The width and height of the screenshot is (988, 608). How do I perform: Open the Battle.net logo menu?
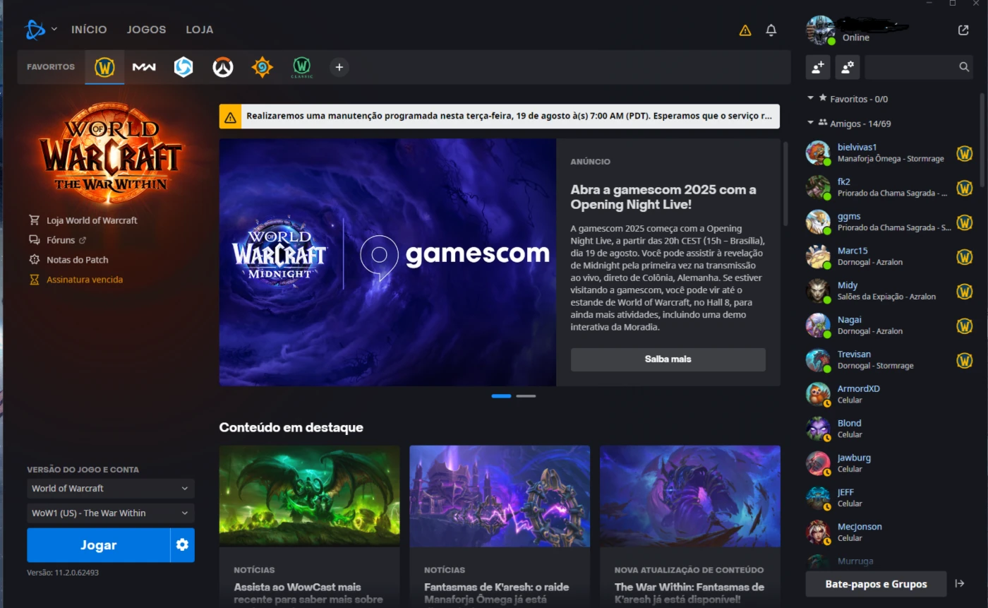(35, 30)
